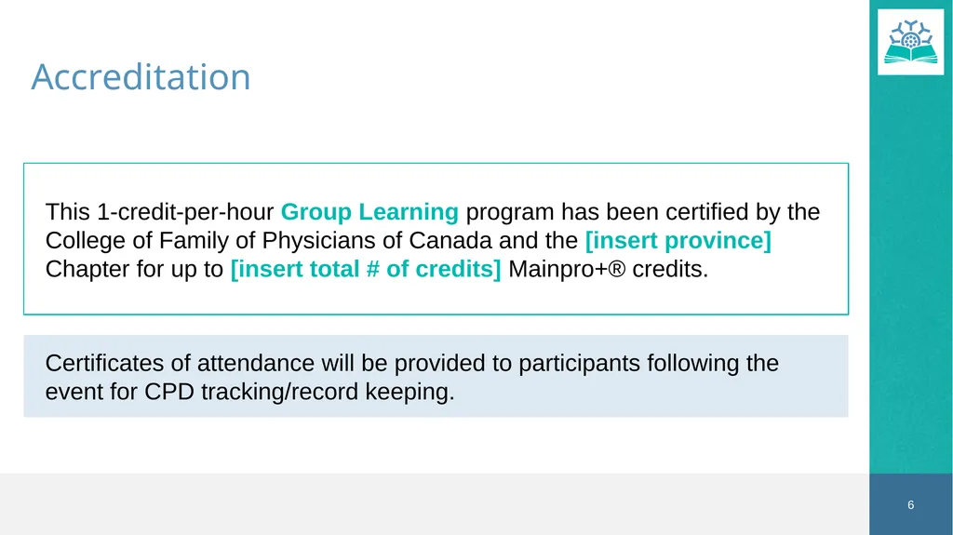The height and width of the screenshot is (535, 953).
Task: Click the 1-credit-per-hour phrase
Action: click(x=185, y=211)
